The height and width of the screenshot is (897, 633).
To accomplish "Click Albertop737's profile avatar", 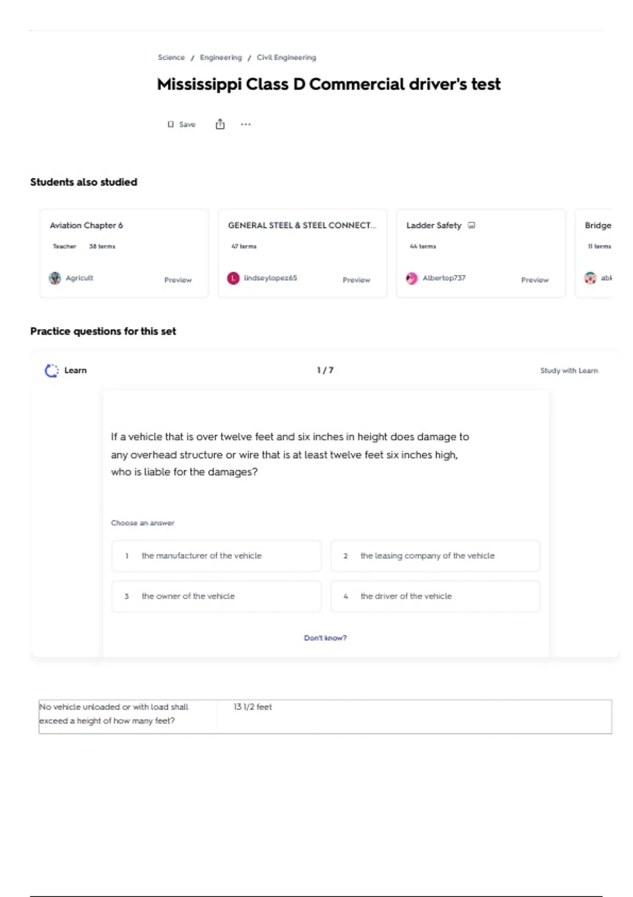I will click(411, 278).
